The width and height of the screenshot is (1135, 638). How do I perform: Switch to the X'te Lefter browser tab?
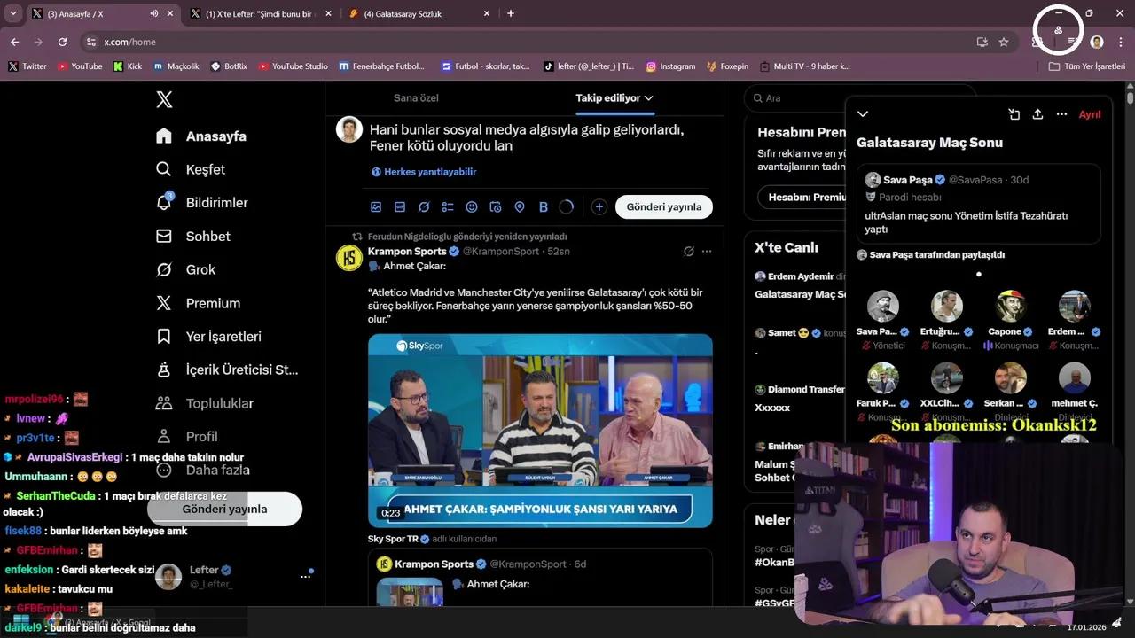pos(260,13)
